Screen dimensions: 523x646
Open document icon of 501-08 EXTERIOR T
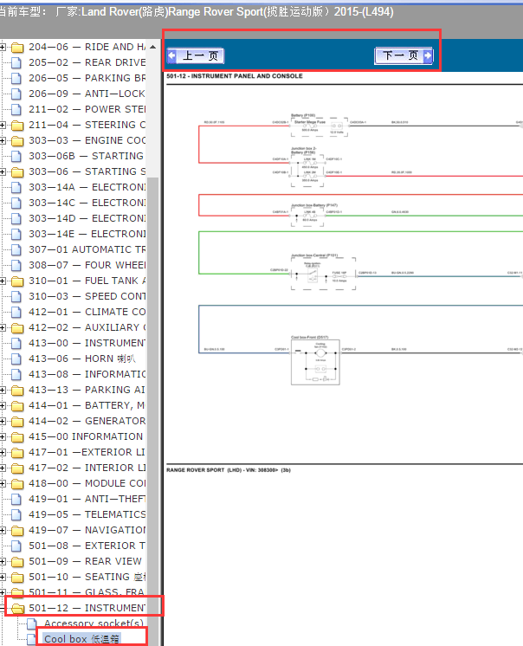[16, 546]
